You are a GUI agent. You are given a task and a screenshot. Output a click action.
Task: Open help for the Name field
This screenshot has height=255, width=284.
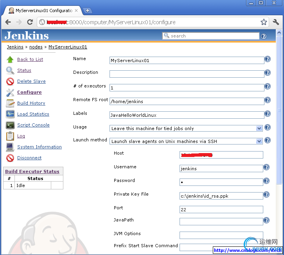pyautogui.click(x=268, y=59)
